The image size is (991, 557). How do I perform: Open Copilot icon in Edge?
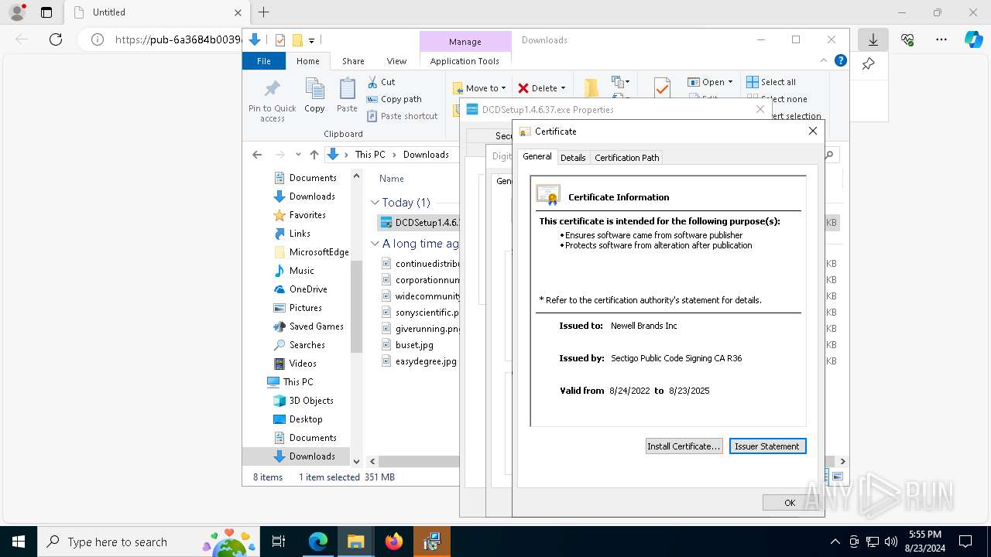(x=973, y=39)
